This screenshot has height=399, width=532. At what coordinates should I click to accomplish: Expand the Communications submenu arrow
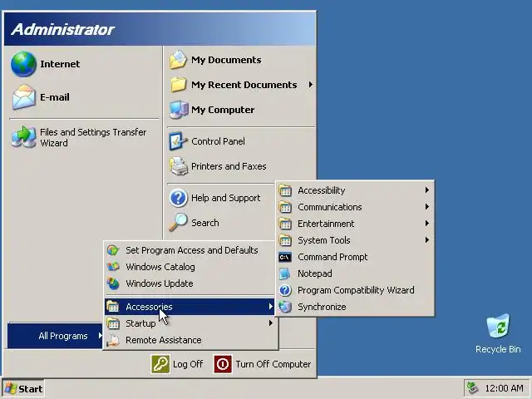tap(427, 207)
